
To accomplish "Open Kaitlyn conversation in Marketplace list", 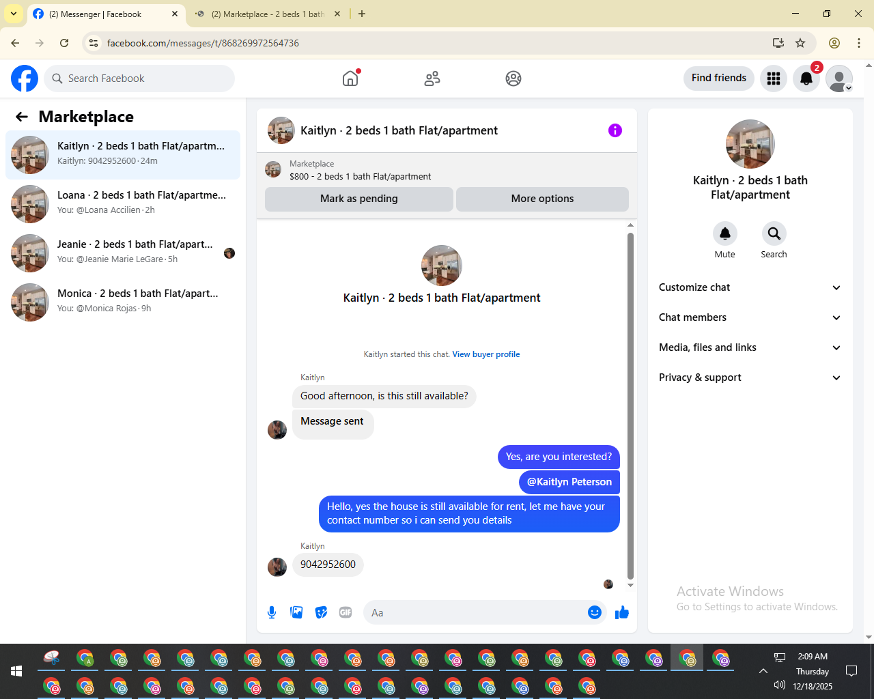I will (x=123, y=155).
